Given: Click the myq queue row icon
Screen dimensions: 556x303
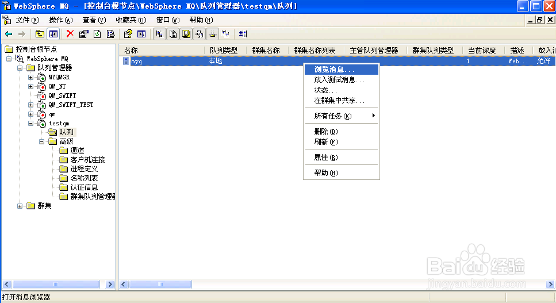Looking at the screenshot, I should [126, 61].
